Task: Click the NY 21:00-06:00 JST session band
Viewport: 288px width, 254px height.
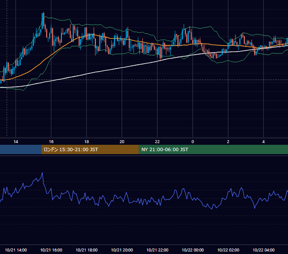Action: pyautogui.click(x=213, y=149)
